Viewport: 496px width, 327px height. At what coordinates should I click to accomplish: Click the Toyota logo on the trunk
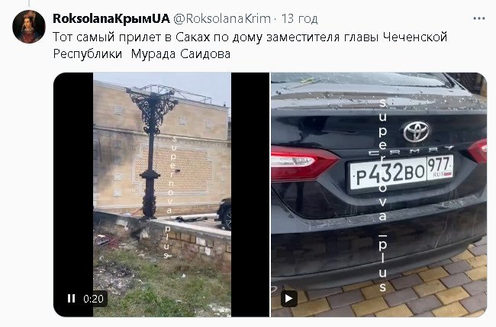417,132
